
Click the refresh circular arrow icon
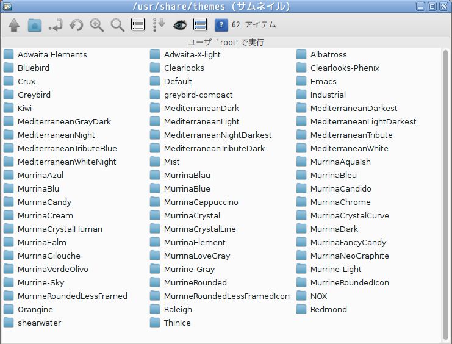click(x=76, y=25)
